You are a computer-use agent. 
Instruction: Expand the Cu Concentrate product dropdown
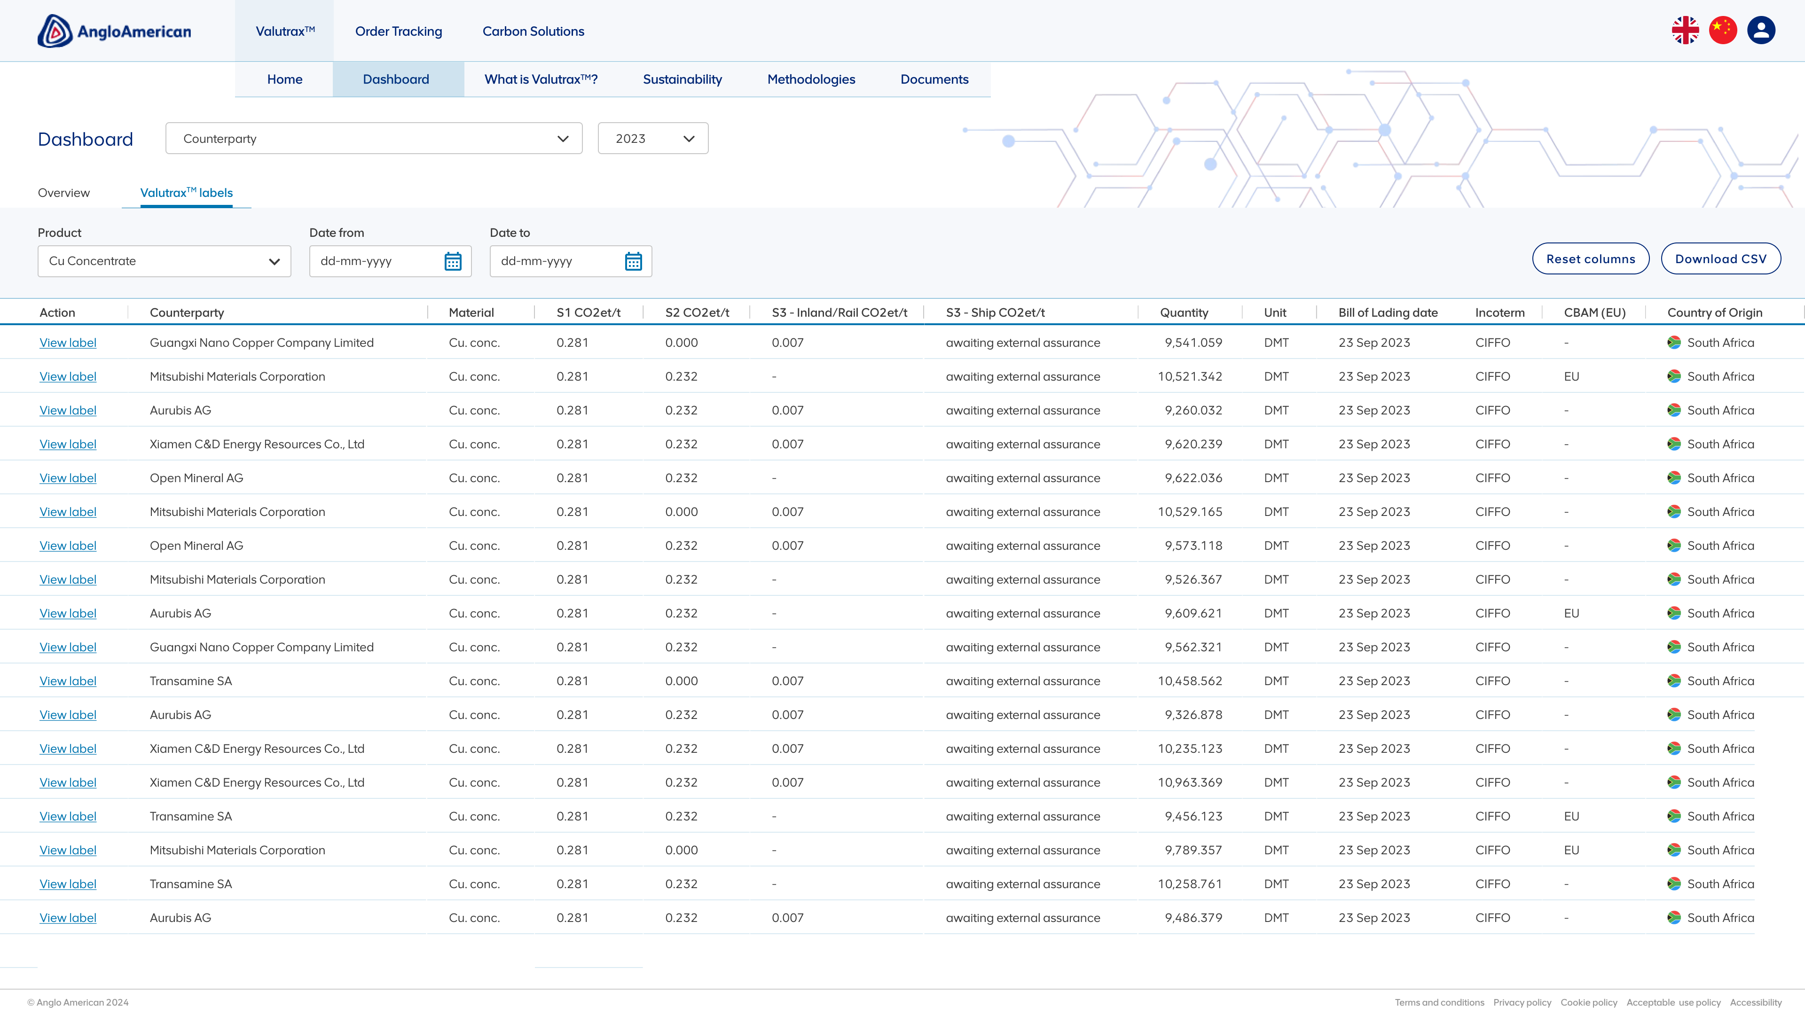165,261
